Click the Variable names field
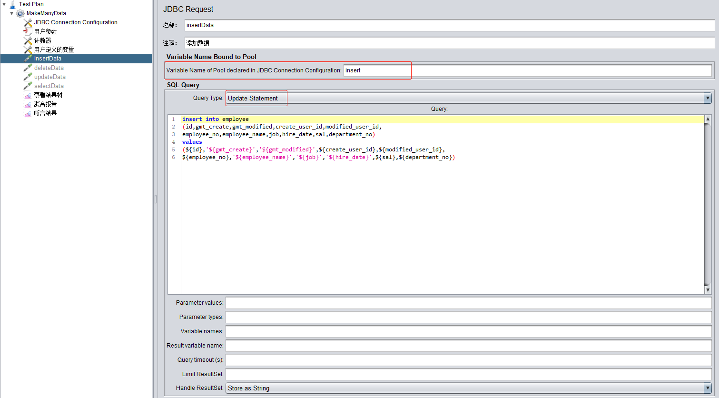719x398 pixels. point(469,331)
